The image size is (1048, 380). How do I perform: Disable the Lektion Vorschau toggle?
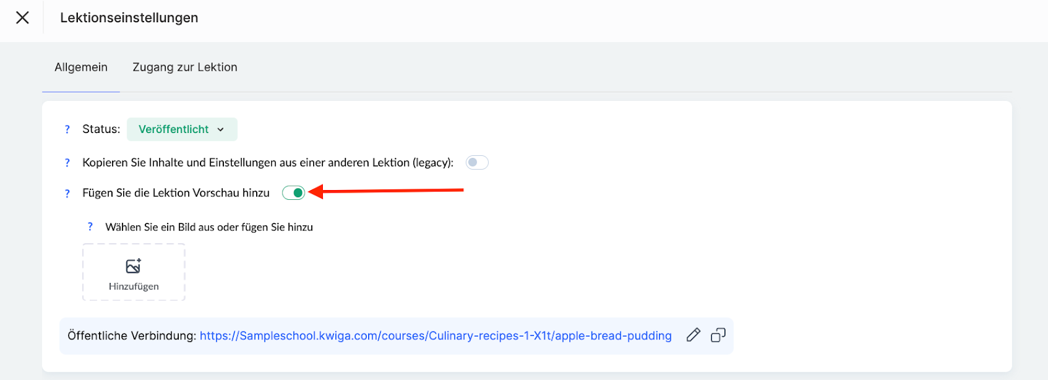[x=293, y=193]
